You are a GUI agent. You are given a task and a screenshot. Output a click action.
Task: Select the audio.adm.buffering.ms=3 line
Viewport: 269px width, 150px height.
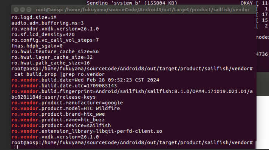click(x=48, y=23)
